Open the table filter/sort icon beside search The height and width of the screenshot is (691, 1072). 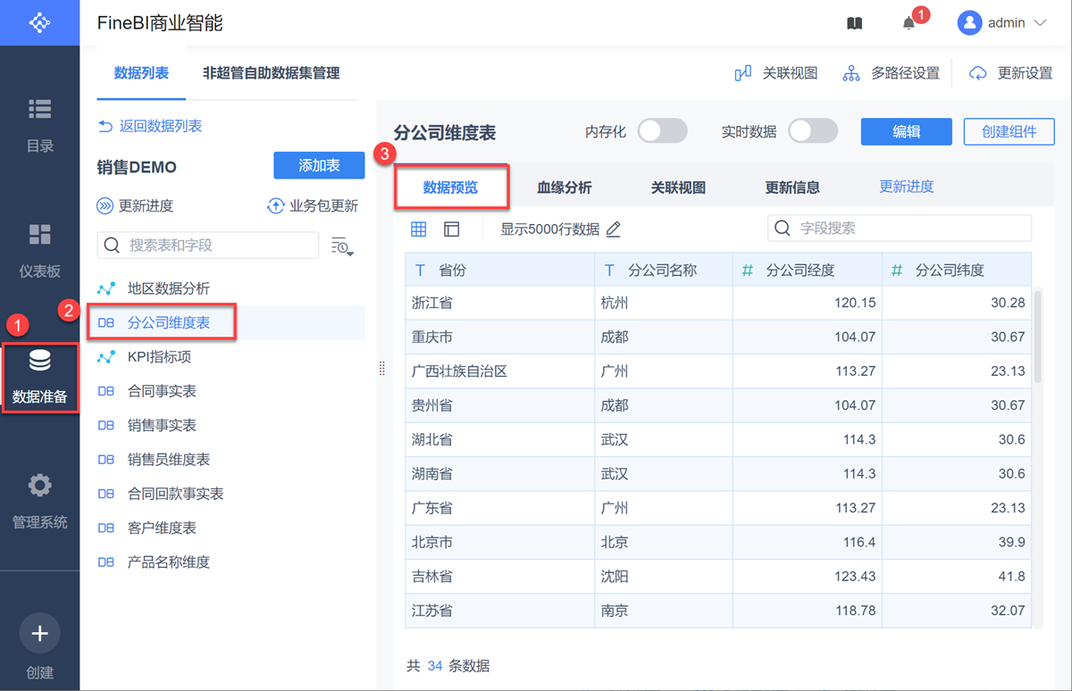(342, 246)
